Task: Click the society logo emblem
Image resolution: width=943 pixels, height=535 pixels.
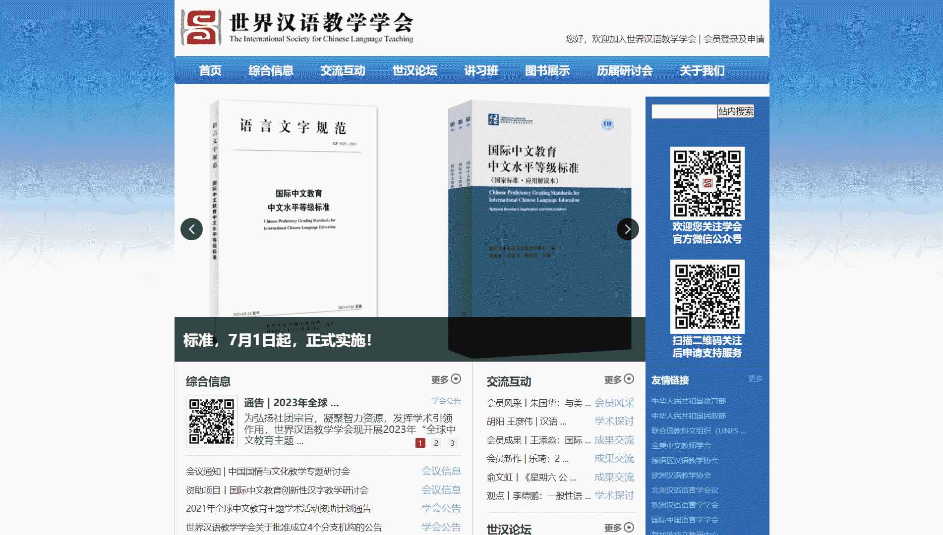Action: tap(201, 27)
